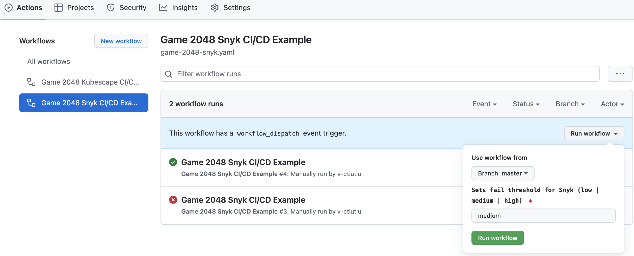Click the Actions play icon
This screenshot has height=256, width=634.
9,8
